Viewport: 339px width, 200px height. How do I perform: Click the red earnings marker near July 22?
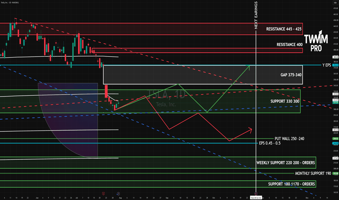103,193
